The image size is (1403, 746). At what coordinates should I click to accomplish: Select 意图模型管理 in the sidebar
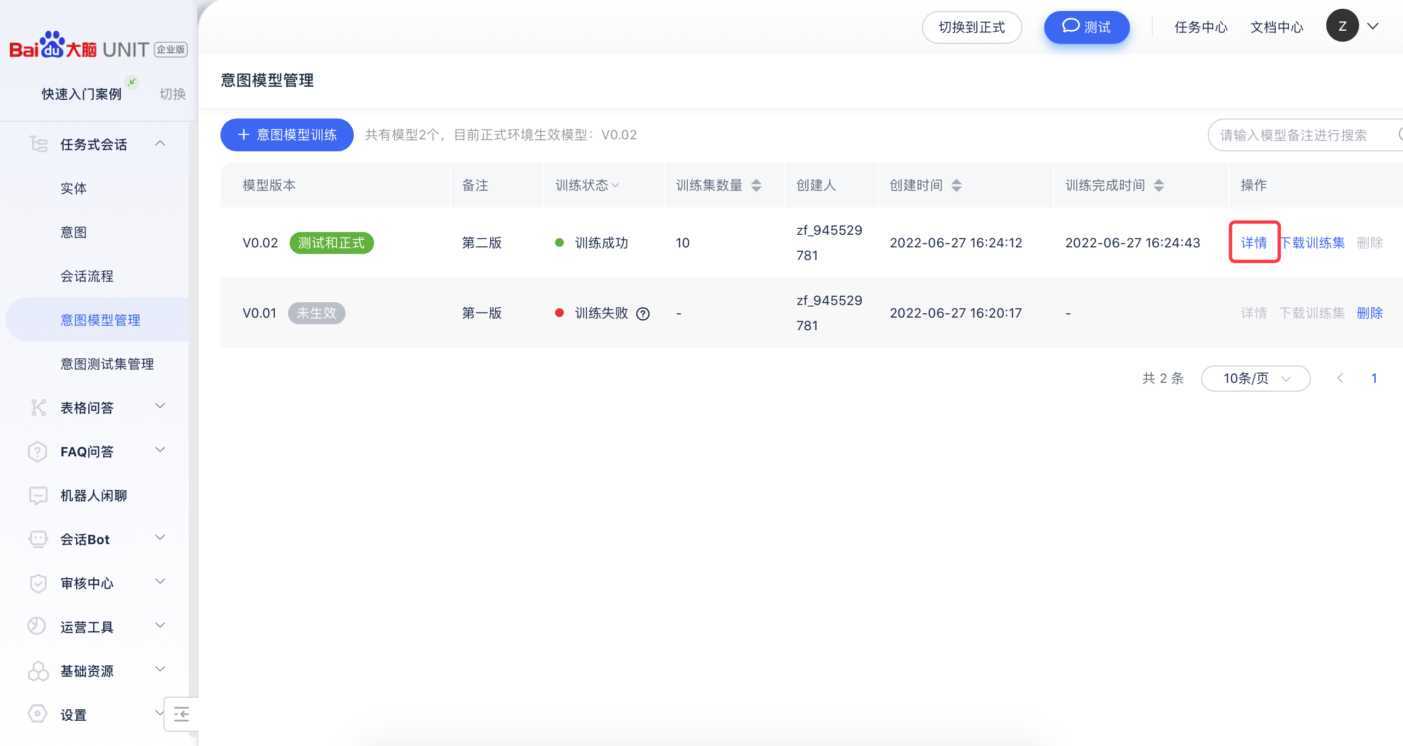click(x=100, y=320)
